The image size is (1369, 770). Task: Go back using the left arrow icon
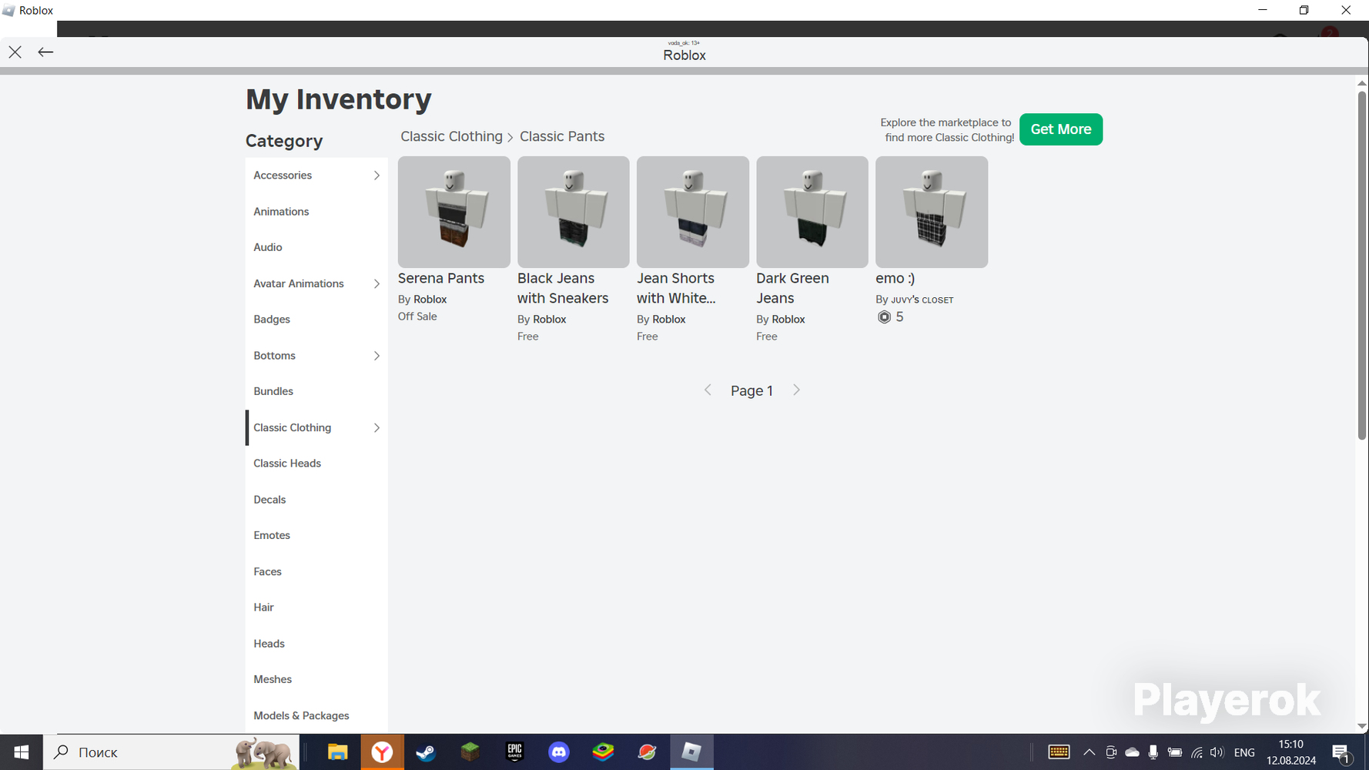click(45, 52)
